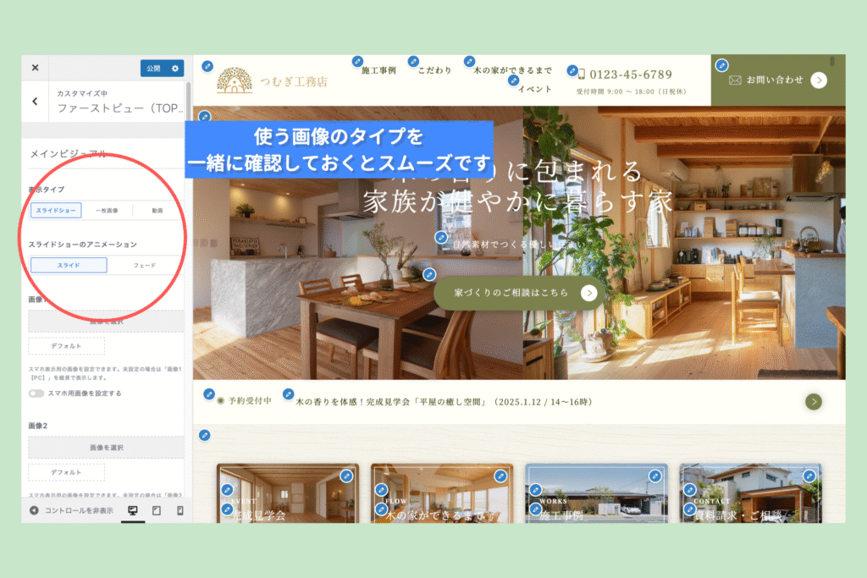This screenshot has height=578, width=867.
Task: Open publish settings gear icon
Action: (175, 69)
